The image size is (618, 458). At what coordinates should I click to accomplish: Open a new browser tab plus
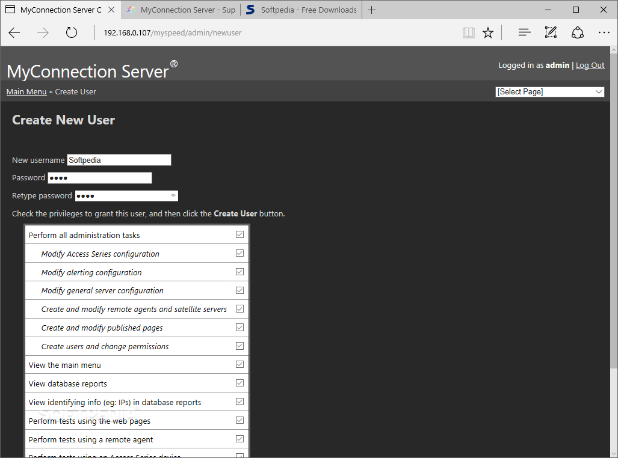pyautogui.click(x=371, y=10)
